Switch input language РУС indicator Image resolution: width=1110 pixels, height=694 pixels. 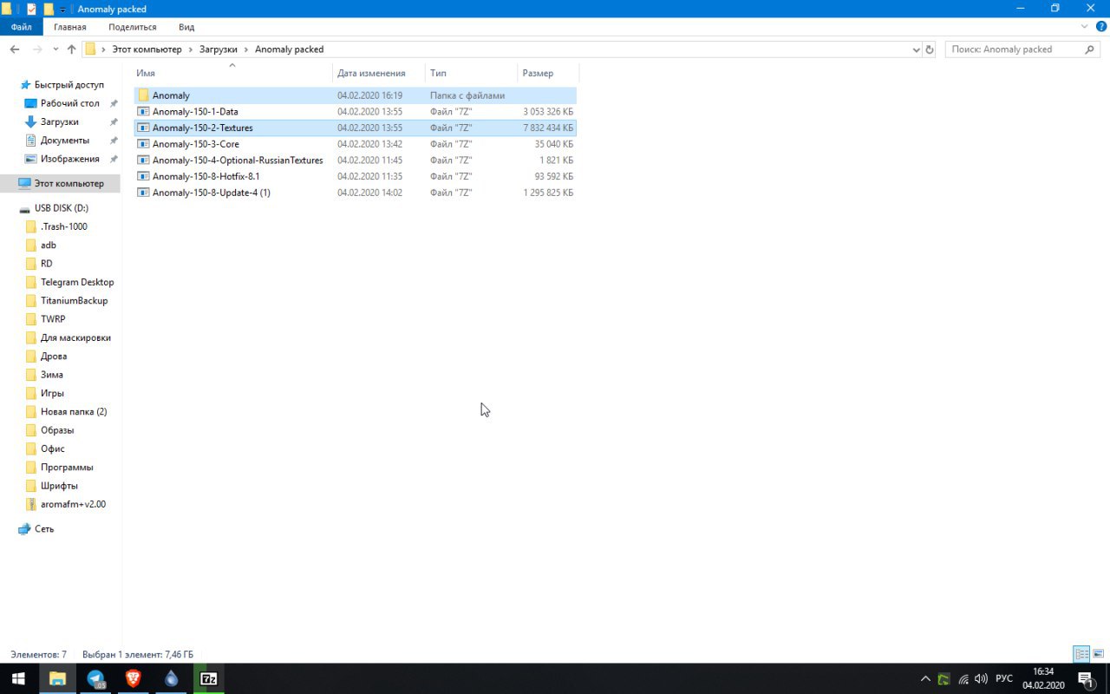click(x=1003, y=678)
